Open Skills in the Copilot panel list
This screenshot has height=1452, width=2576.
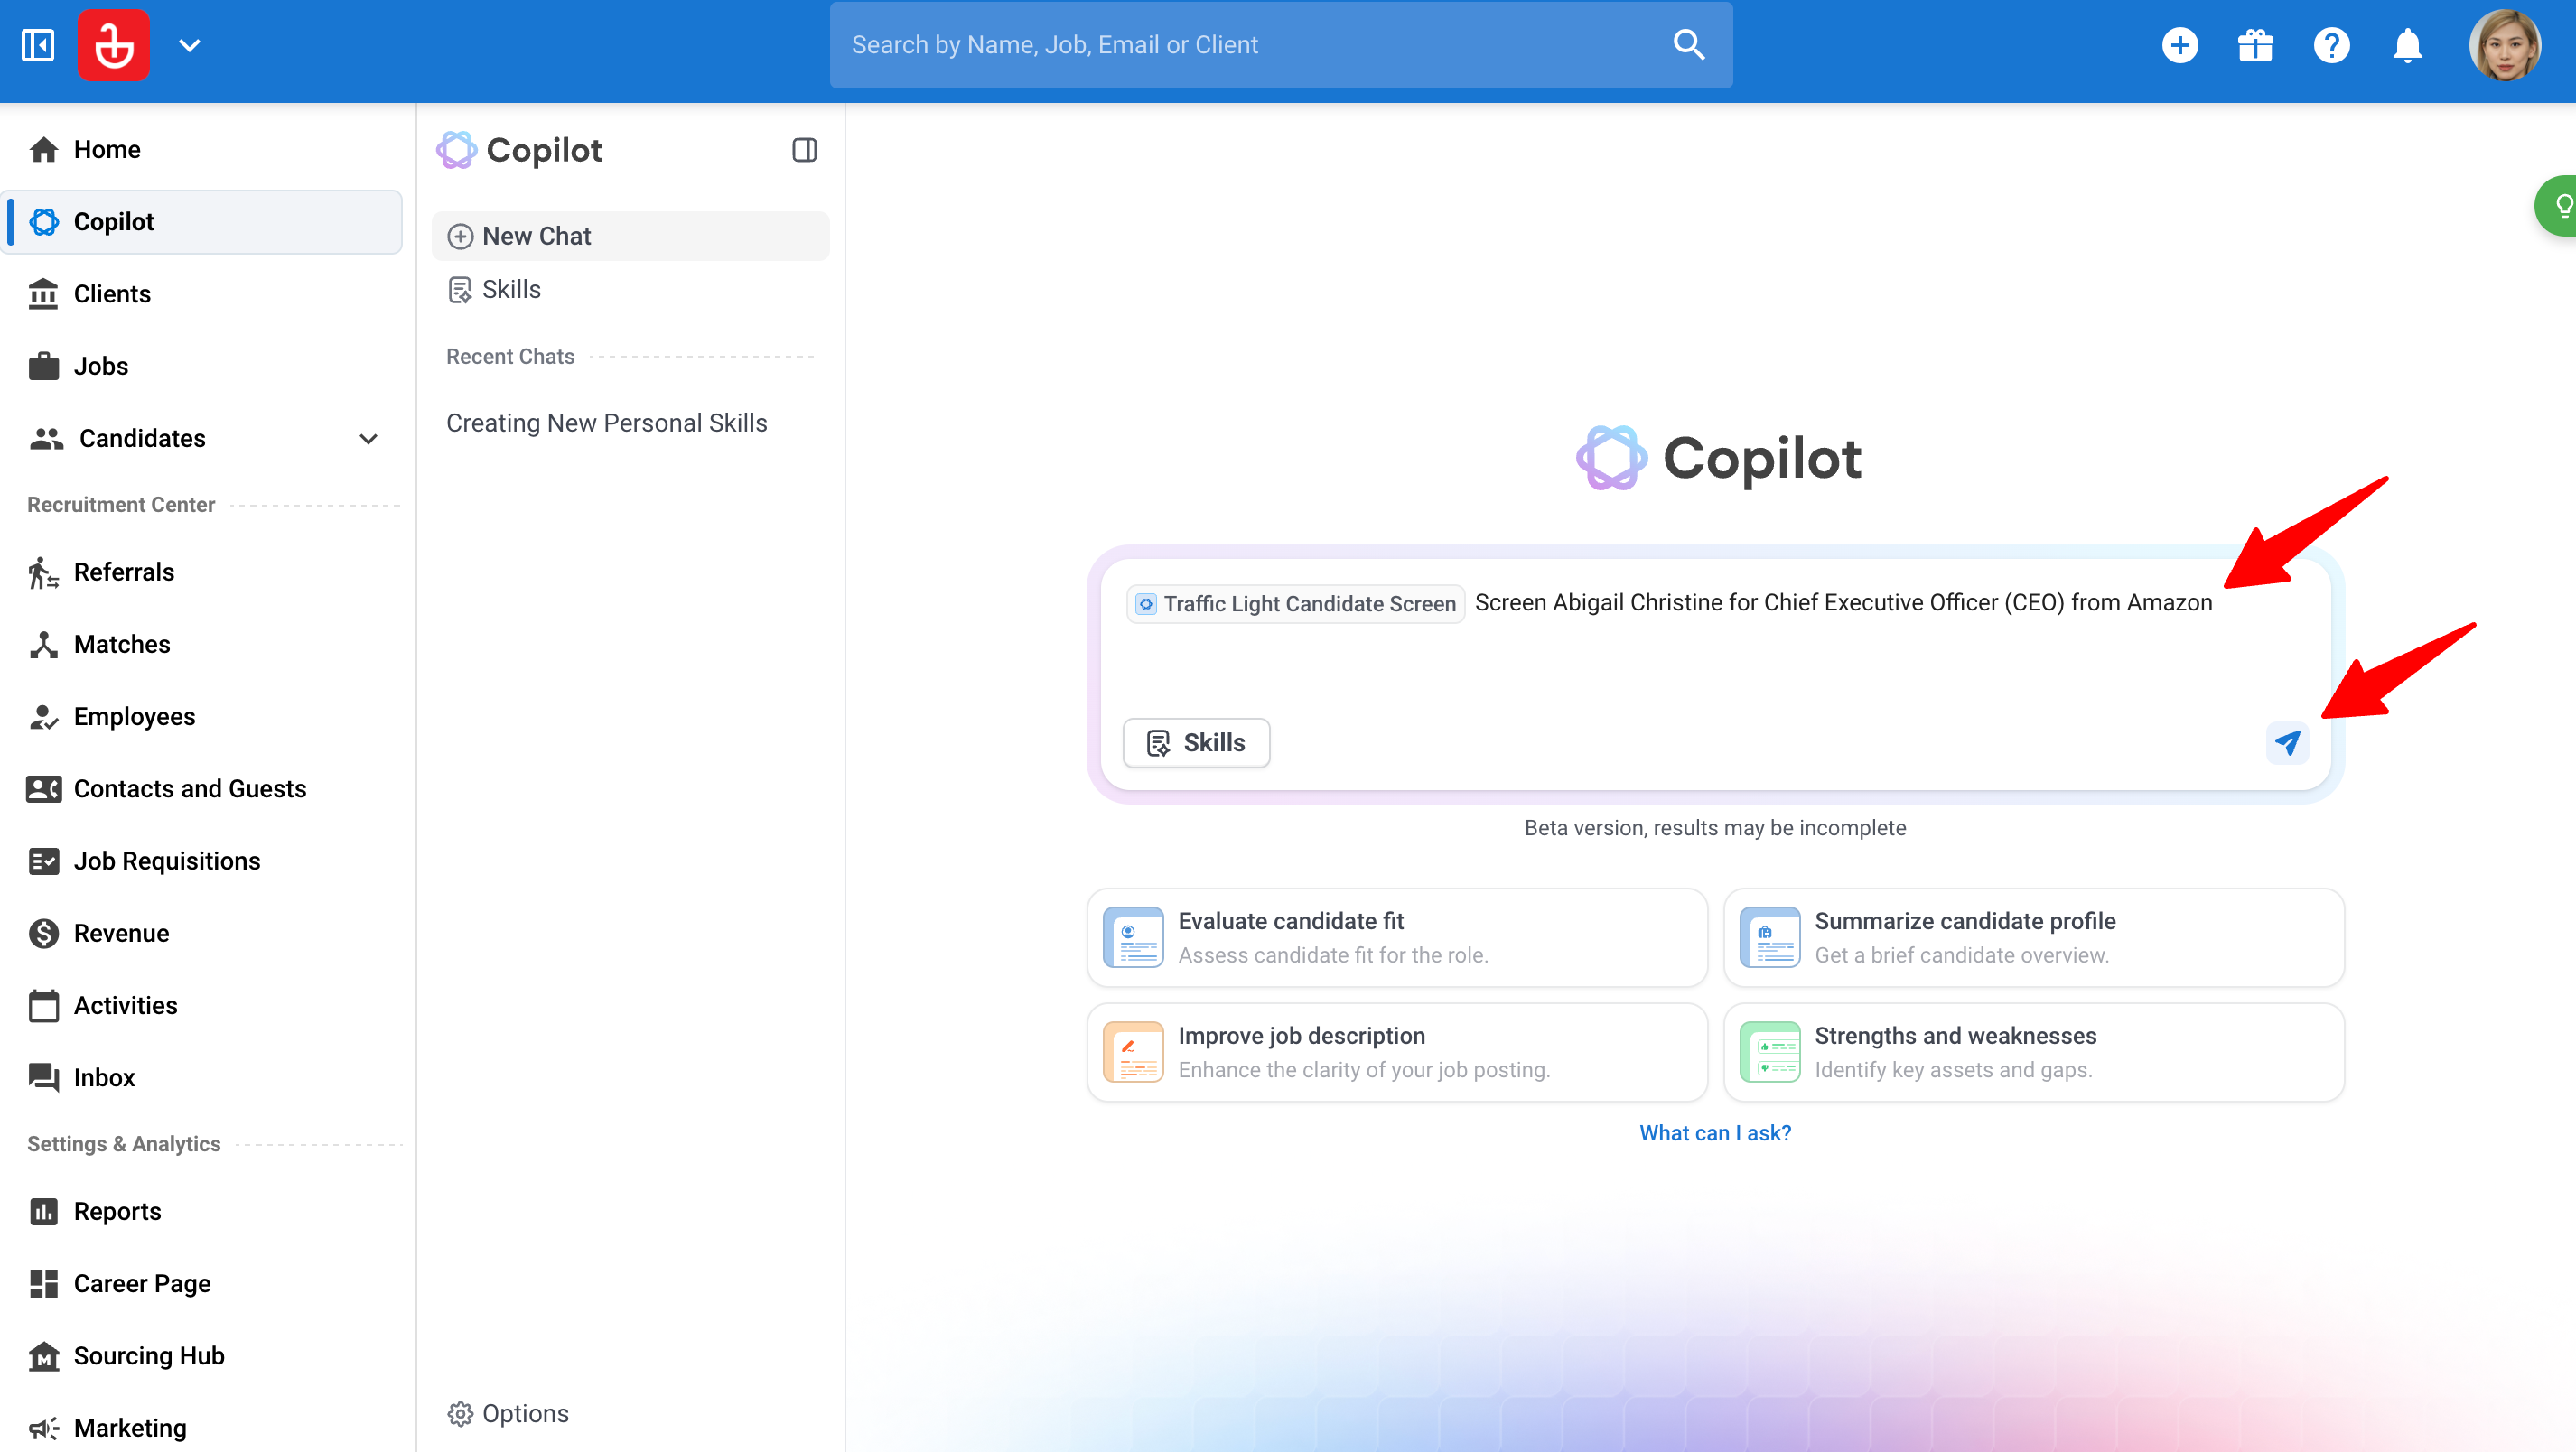click(x=630, y=290)
